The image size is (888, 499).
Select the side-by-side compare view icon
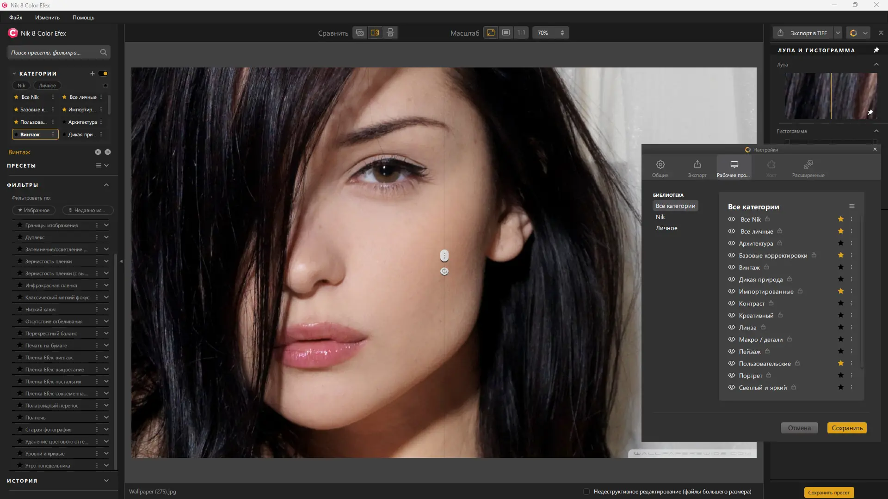click(x=390, y=33)
